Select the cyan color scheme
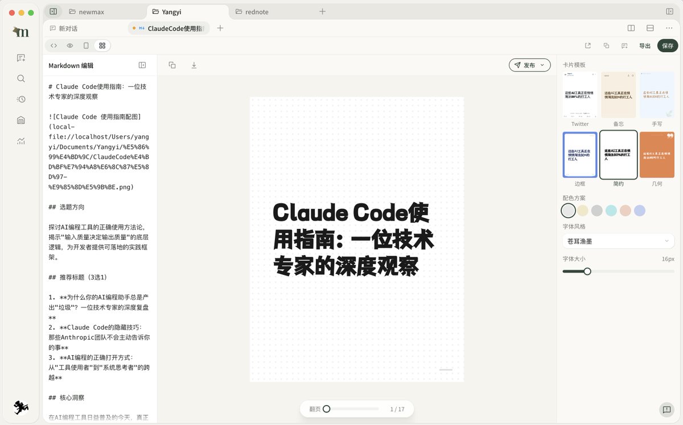The width and height of the screenshot is (683, 425). click(611, 210)
